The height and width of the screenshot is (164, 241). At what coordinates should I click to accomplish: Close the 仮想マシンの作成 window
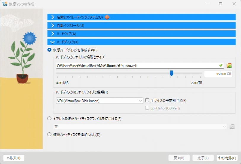(x=234, y=4)
